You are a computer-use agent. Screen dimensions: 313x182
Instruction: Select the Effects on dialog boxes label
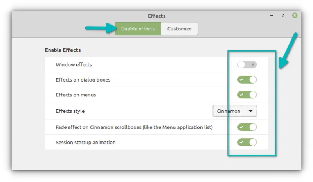(83, 80)
